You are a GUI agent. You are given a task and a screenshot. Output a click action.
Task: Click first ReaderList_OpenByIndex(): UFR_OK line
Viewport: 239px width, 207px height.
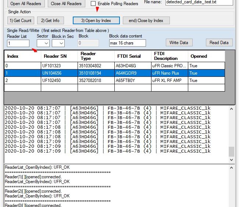point(37,167)
